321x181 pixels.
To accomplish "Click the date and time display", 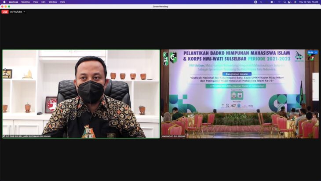I will pyautogui.click(x=308, y=2).
